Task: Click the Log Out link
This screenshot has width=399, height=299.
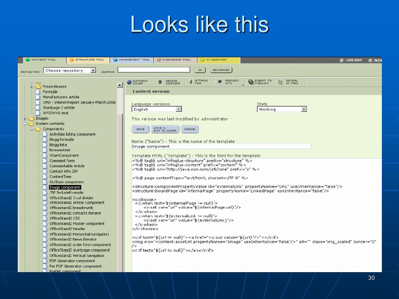Action: click(351, 60)
